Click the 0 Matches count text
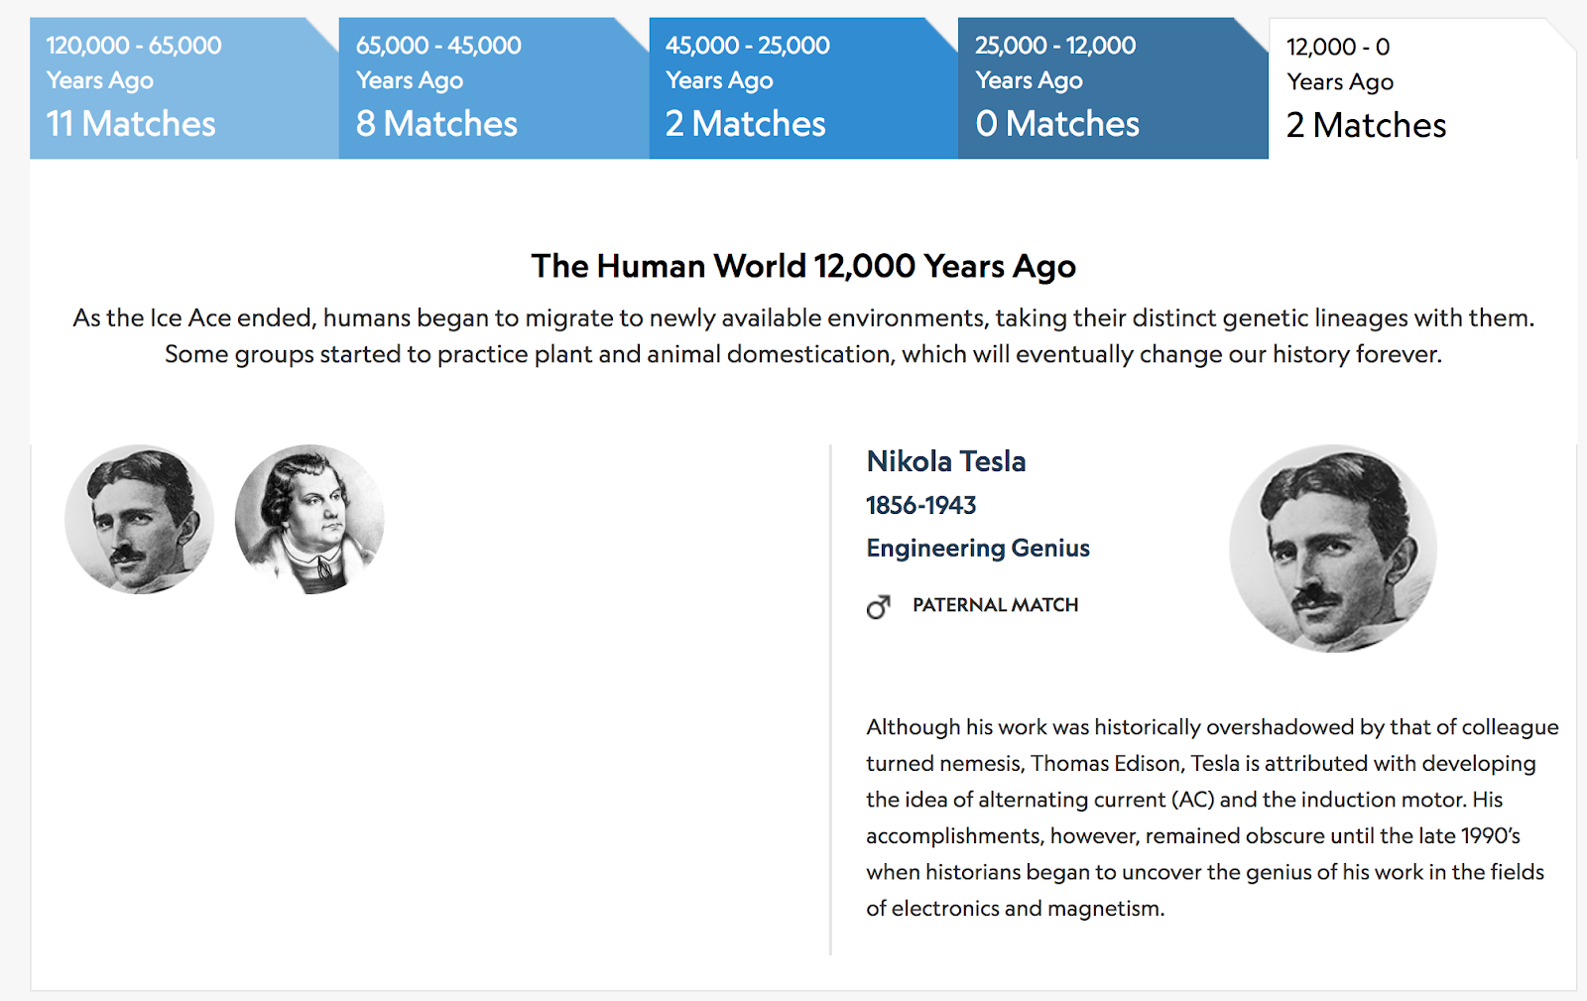Viewport: 1587px width, 1001px height. click(1057, 124)
